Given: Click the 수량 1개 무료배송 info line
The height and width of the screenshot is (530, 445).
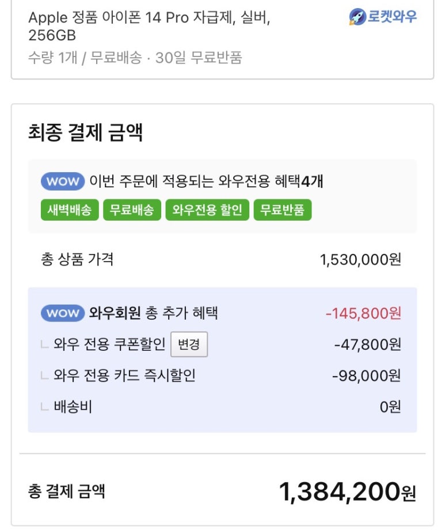Looking at the screenshot, I should point(135,58).
